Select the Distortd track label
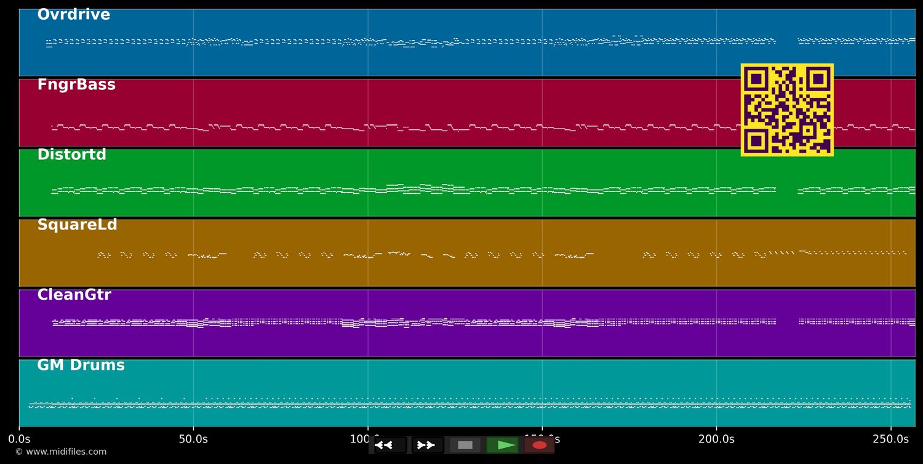923x464 pixels. 72,155
